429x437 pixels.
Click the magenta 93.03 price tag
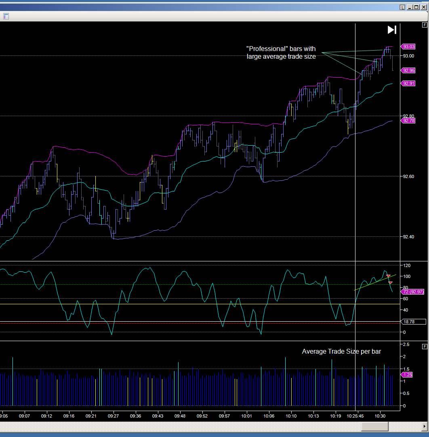click(408, 47)
